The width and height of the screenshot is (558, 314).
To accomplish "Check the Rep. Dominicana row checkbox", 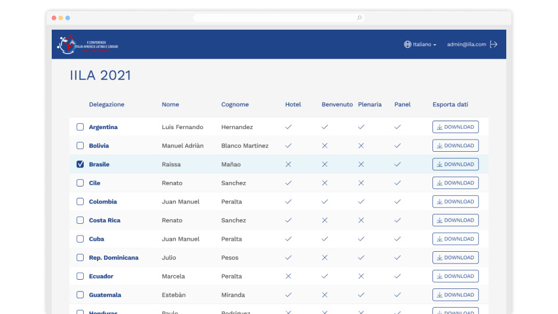I will (x=80, y=258).
